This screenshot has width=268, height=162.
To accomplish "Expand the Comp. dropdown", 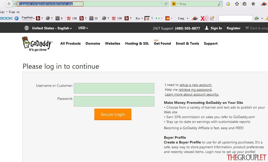I will tap(187, 18).
